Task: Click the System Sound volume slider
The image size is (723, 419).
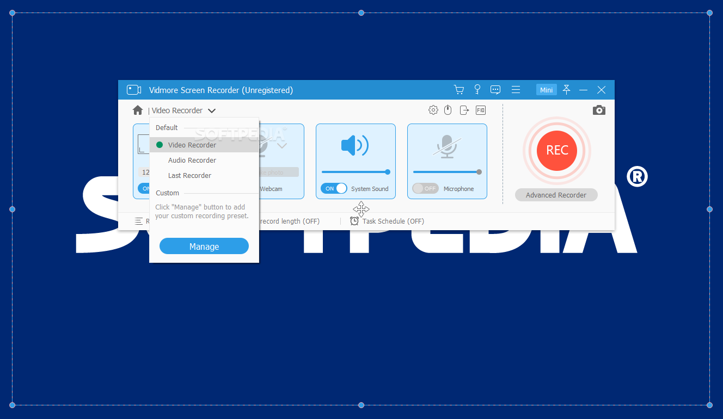Action: click(x=356, y=172)
